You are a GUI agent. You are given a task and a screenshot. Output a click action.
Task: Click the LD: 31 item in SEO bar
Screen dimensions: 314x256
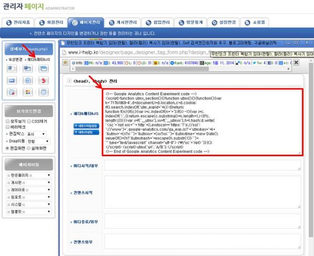(x=145, y=63)
